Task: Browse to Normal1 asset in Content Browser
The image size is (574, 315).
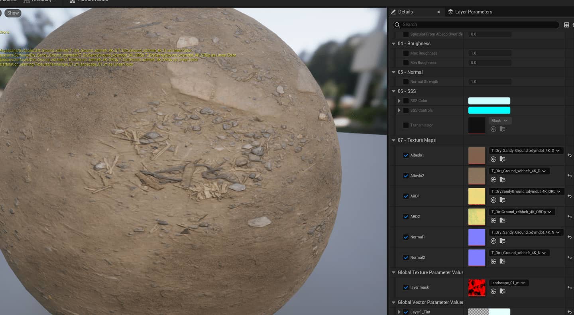Action: click(502, 241)
